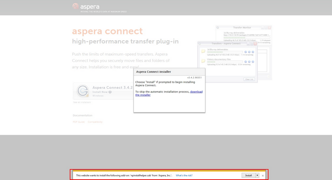Open the Compatibility documentation link
Viewport: 332px width, 180px height.
pos(95,122)
